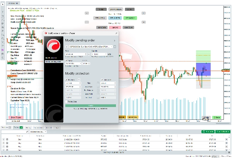Viewport: 232px width, 158px height.
Task: Open the Quantity dropdown
Action: pyautogui.click(x=99, y=54)
